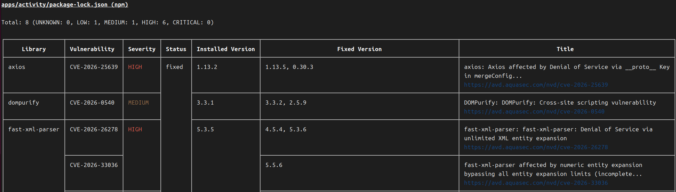Image resolution: width=676 pixels, height=192 pixels.
Task: Open the CVE-2026-33036 aquasec advisory link
Action: click(536, 183)
